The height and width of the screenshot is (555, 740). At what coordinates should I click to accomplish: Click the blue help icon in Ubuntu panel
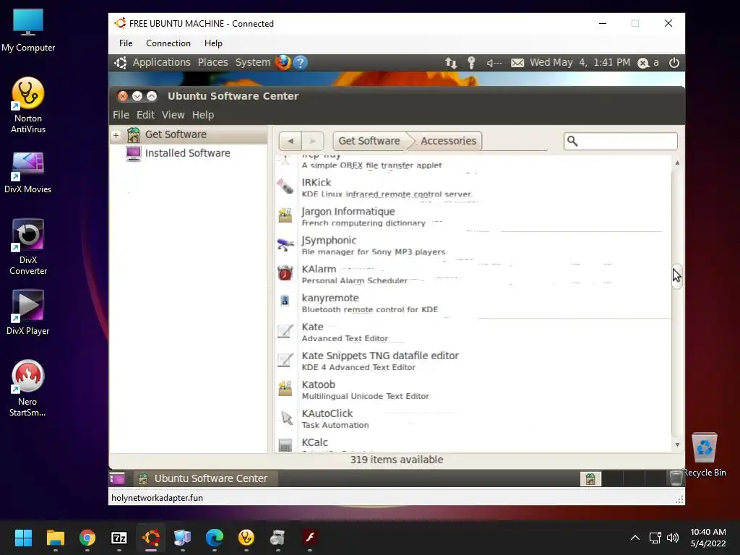point(301,62)
